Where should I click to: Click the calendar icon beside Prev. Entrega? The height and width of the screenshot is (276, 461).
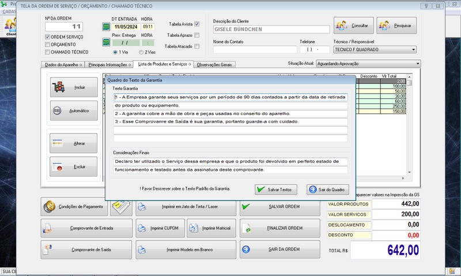106,42
